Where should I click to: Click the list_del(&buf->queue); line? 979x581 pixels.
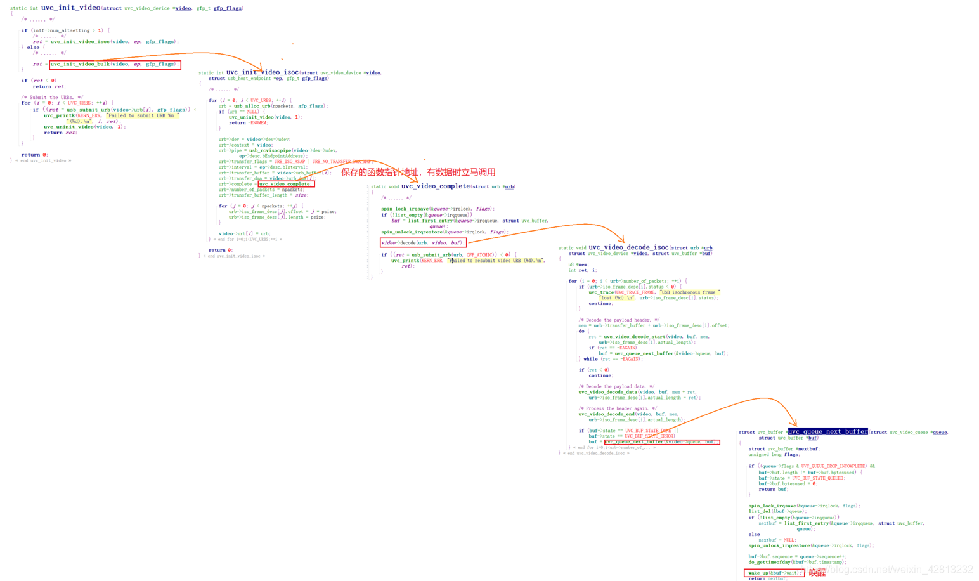[777, 511]
